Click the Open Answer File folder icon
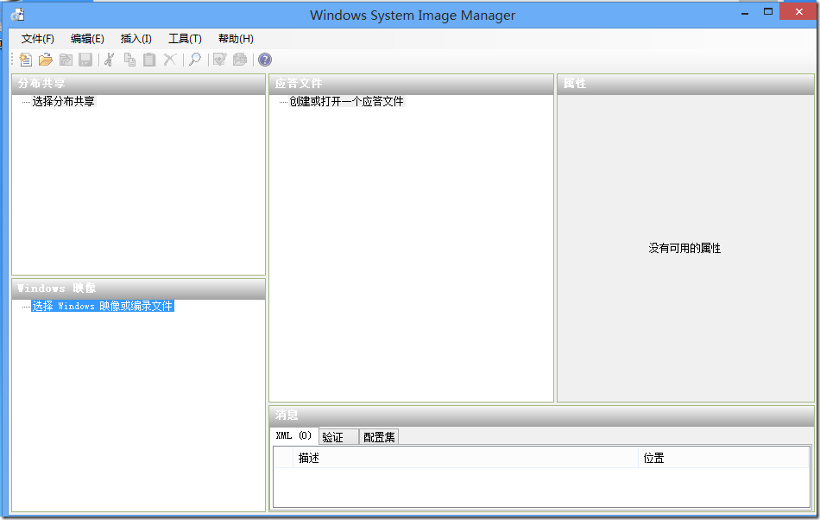 [46, 60]
